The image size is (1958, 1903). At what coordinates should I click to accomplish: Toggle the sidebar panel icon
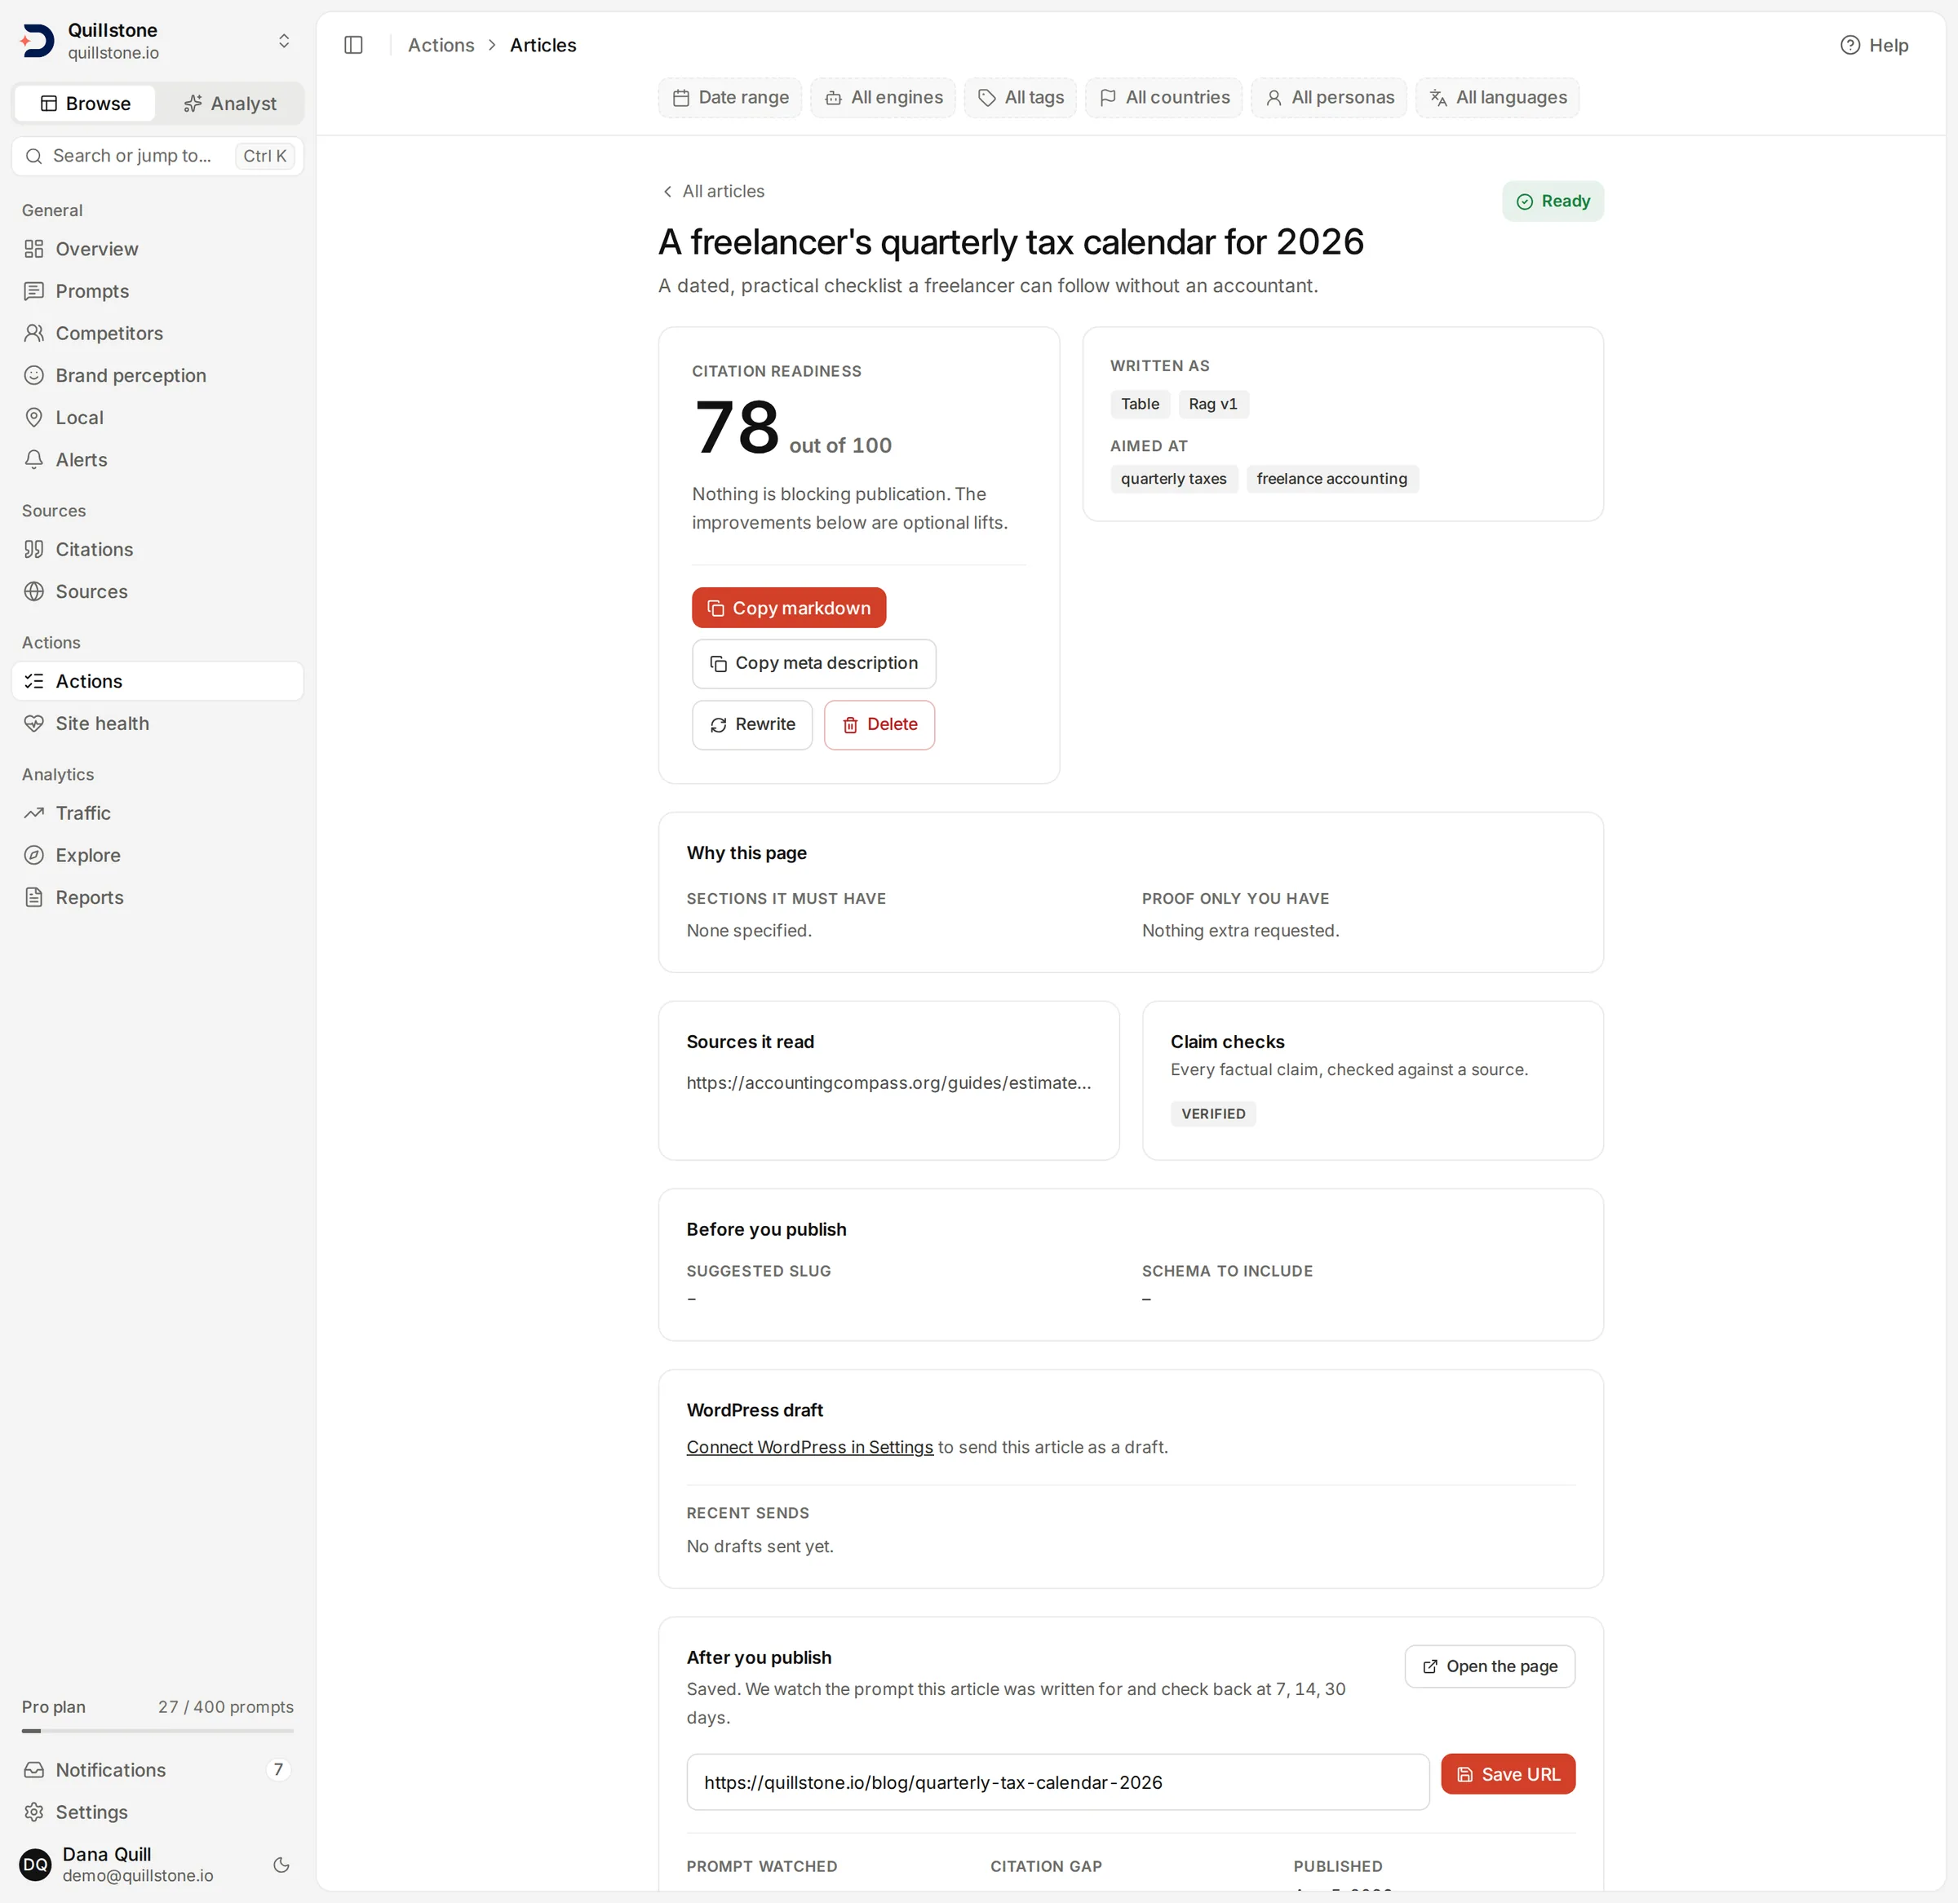click(352, 45)
